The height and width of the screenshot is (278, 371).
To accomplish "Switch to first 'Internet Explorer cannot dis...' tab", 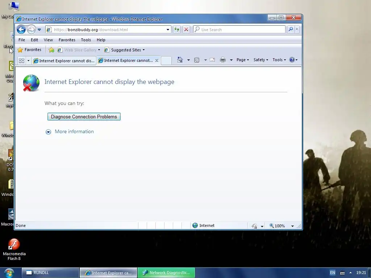I will click(64, 61).
